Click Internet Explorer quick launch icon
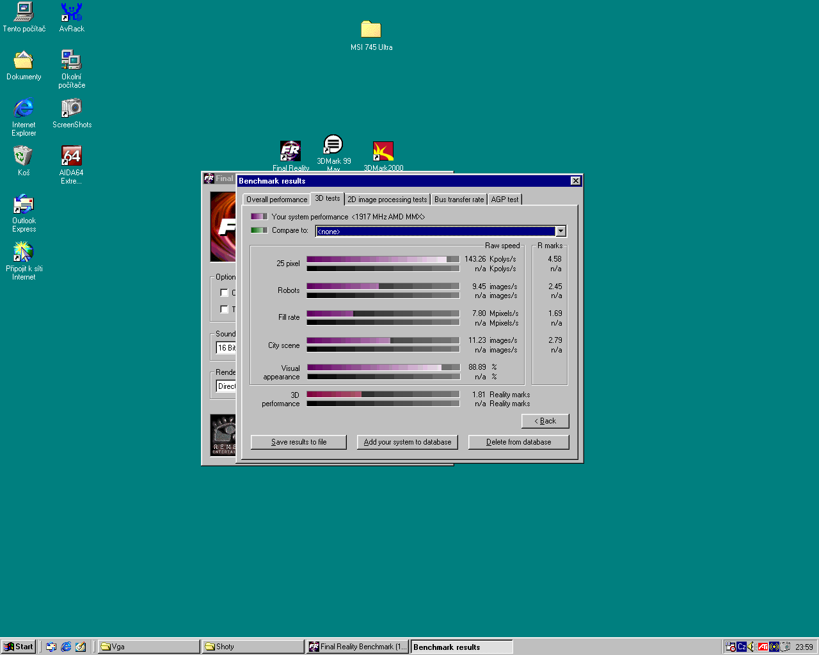This screenshot has width=819, height=655. [66, 647]
